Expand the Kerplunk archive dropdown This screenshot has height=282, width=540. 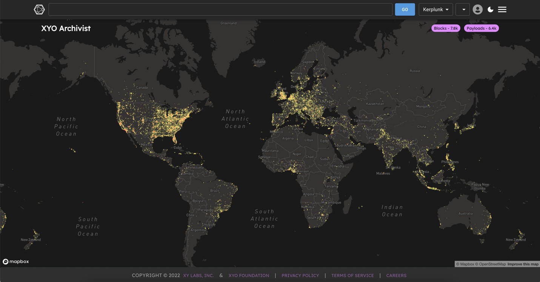(435, 9)
